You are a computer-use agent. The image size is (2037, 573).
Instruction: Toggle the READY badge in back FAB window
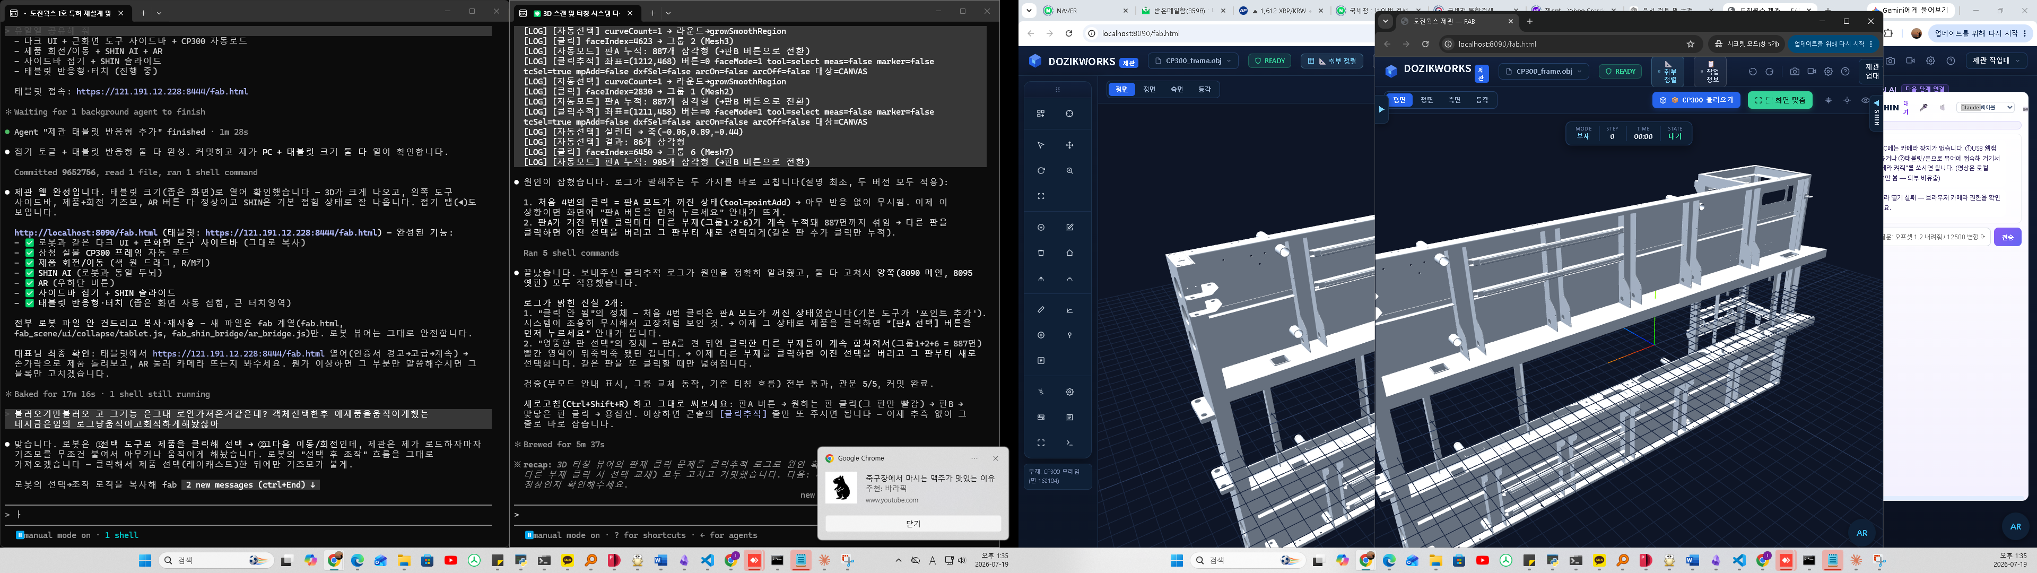tap(1270, 61)
